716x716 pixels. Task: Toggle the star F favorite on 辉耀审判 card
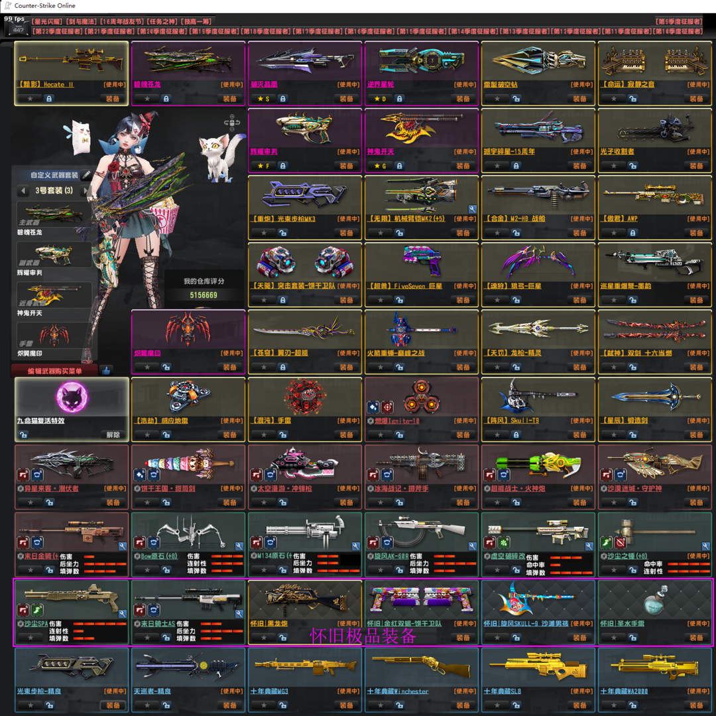263,166
